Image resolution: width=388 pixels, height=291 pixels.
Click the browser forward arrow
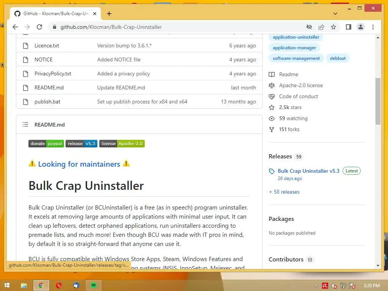[x=27, y=27]
